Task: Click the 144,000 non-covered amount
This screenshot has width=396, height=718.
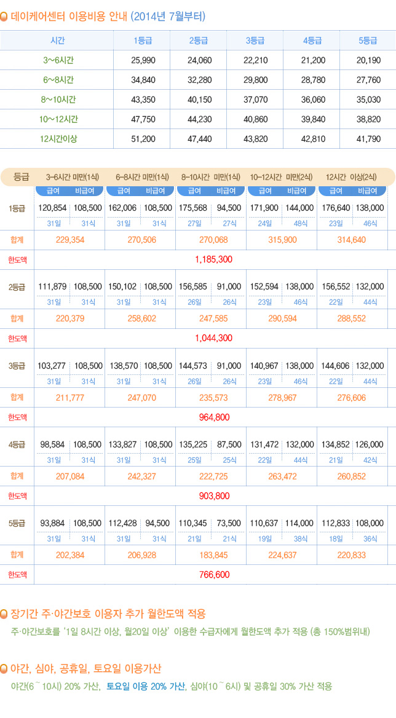Action: [x=300, y=207]
